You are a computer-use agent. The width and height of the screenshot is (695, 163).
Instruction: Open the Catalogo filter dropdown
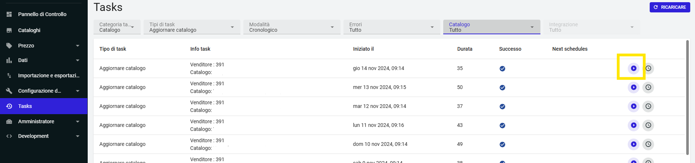pos(491,27)
